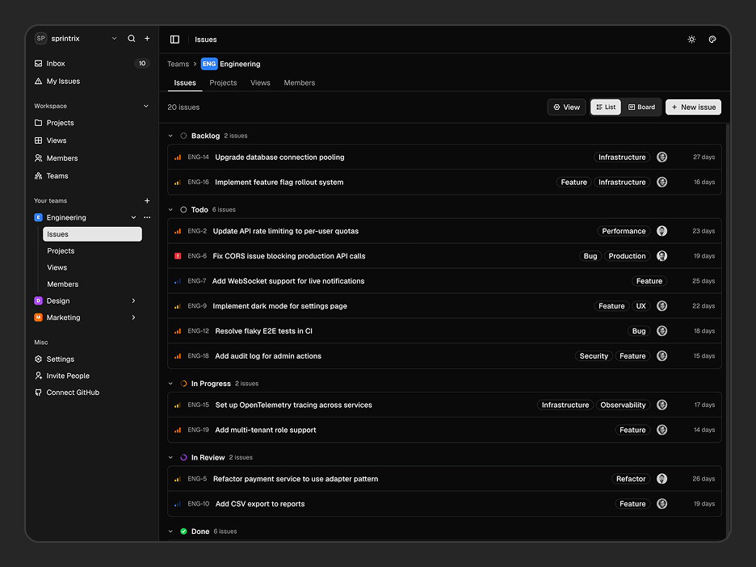Viewport: 756px width, 567px height.
Task: Toggle the sidebar panel icon
Action: pos(174,40)
